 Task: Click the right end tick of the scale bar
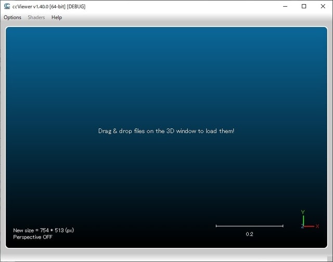tap(283, 226)
